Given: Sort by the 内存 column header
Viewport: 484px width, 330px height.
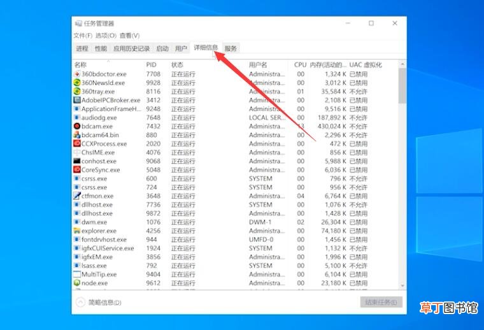Looking at the screenshot, I should pos(328,65).
